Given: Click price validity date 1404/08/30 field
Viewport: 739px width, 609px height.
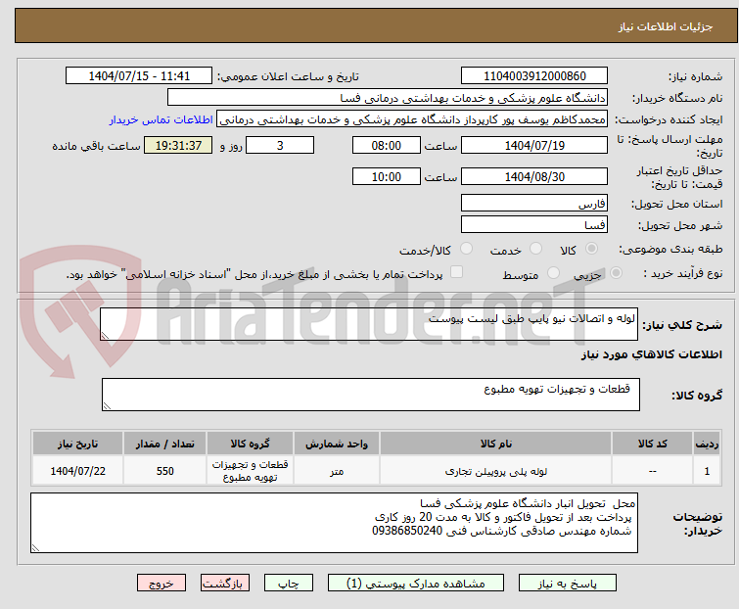Looking at the screenshot, I should pyautogui.click(x=534, y=176).
